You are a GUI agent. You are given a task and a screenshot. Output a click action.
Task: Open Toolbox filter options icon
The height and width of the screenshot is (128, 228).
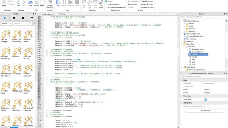tap(35, 23)
